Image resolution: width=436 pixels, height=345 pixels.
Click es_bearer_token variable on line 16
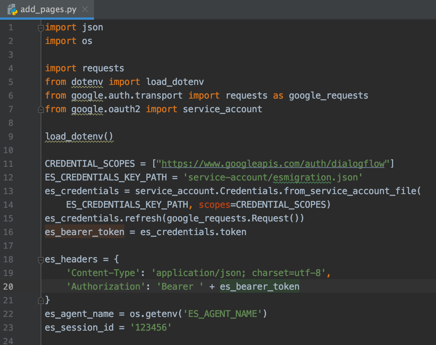click(84, 232)
